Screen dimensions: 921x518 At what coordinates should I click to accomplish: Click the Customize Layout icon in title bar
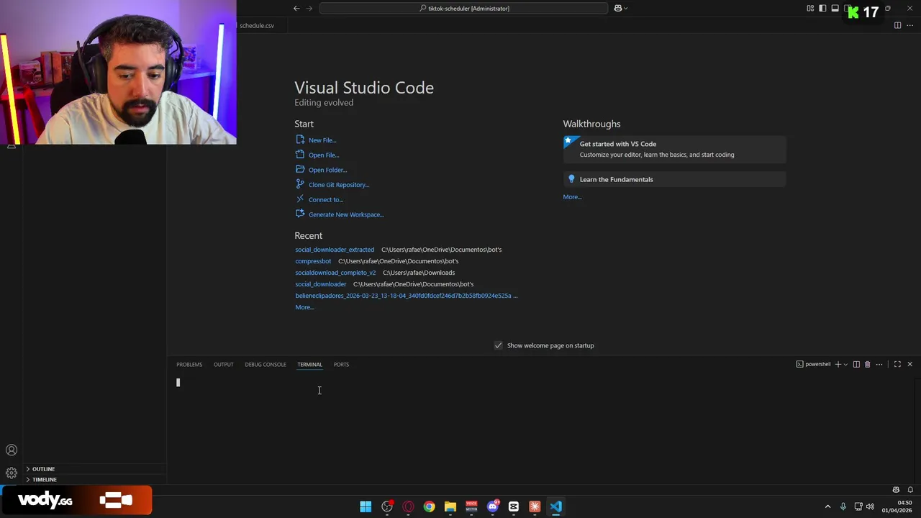tap(810, 8)
